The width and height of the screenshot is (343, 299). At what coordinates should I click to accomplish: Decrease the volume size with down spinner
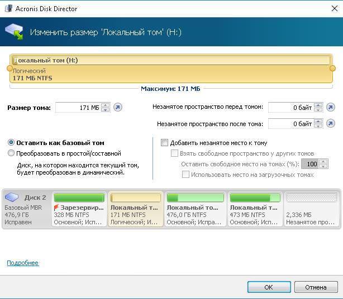(106, 110)
